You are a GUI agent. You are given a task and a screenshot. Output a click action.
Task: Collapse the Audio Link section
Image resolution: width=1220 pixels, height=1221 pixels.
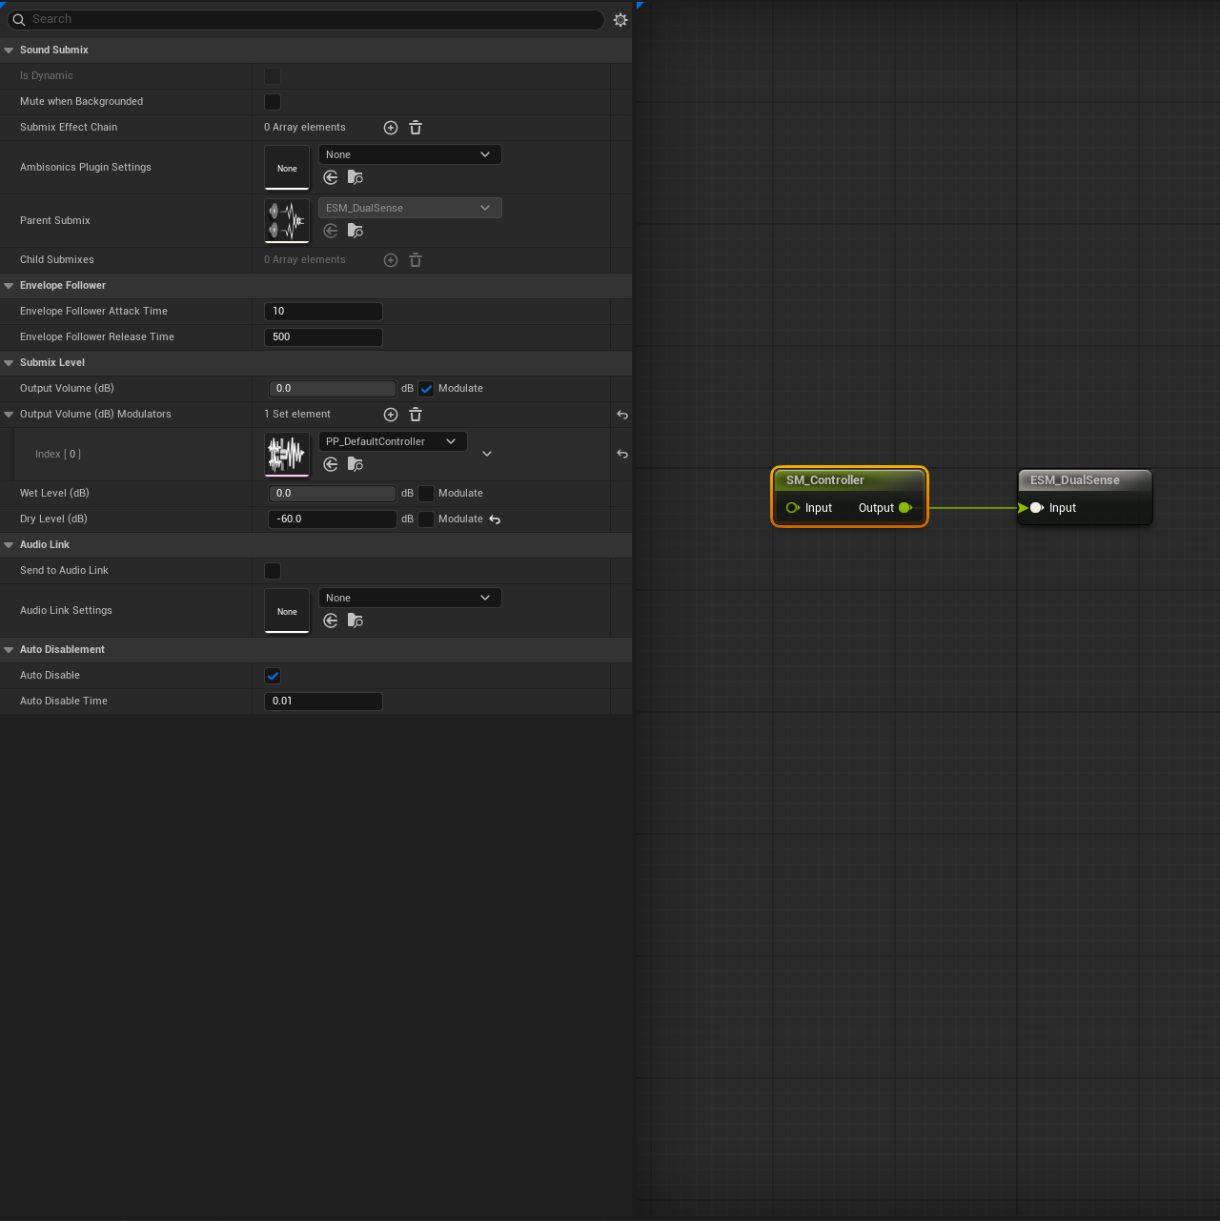[x=9, y=545]
